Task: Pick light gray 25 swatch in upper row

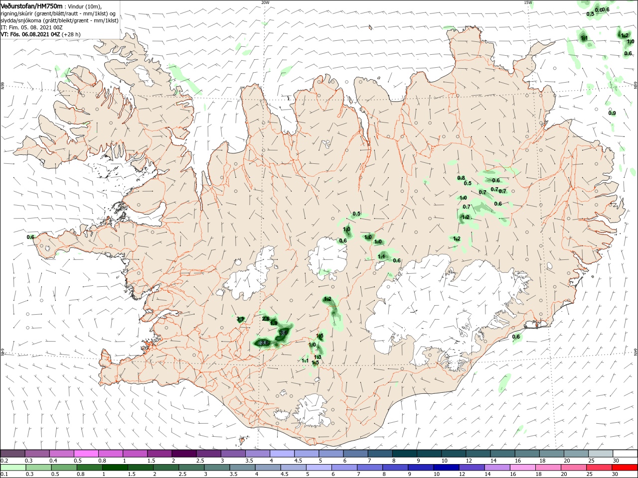Action: click(600, 454)
